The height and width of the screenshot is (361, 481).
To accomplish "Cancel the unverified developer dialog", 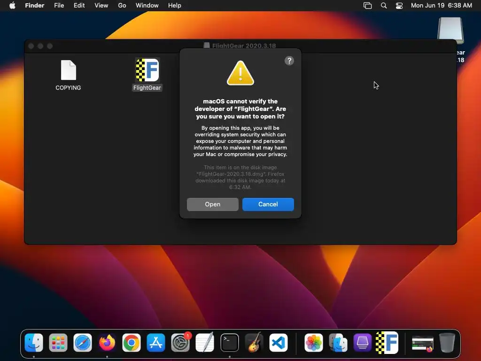I will 268,204.
